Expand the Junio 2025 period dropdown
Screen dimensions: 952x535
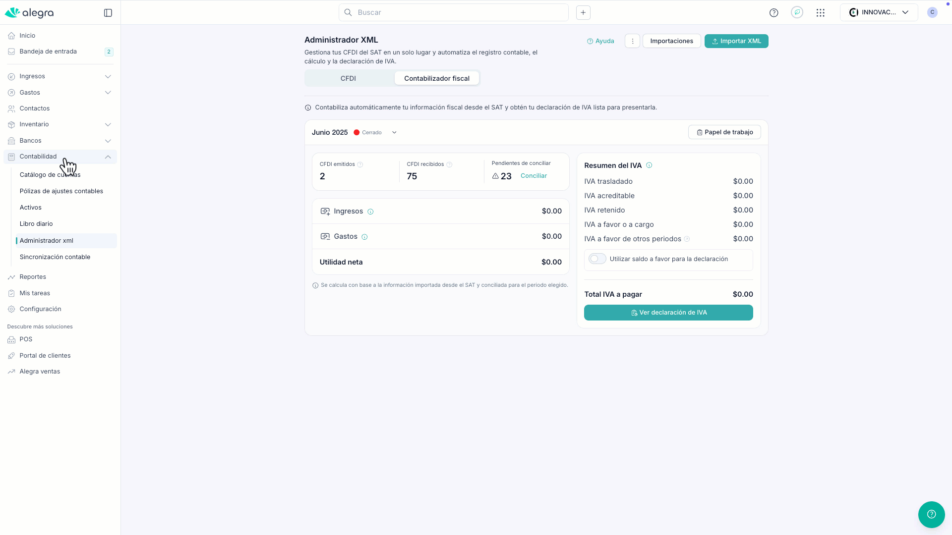394,133
